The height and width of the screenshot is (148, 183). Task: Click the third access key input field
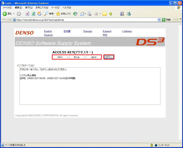[94, 57]
